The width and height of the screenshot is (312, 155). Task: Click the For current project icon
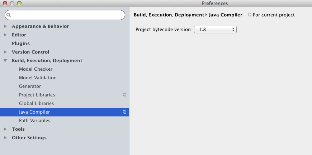pyautogui.click(x=250, y=15)
